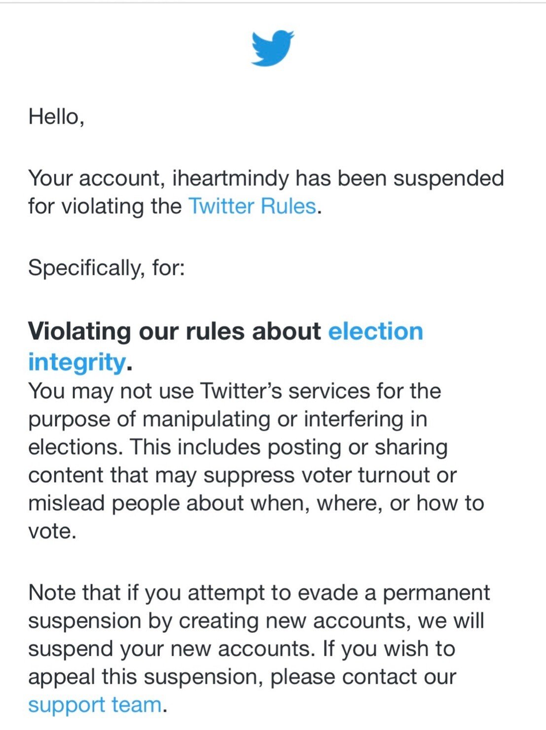Click the phrase 'has been suspended'
This screenshot has width=546, height=730.
[400, 178]
